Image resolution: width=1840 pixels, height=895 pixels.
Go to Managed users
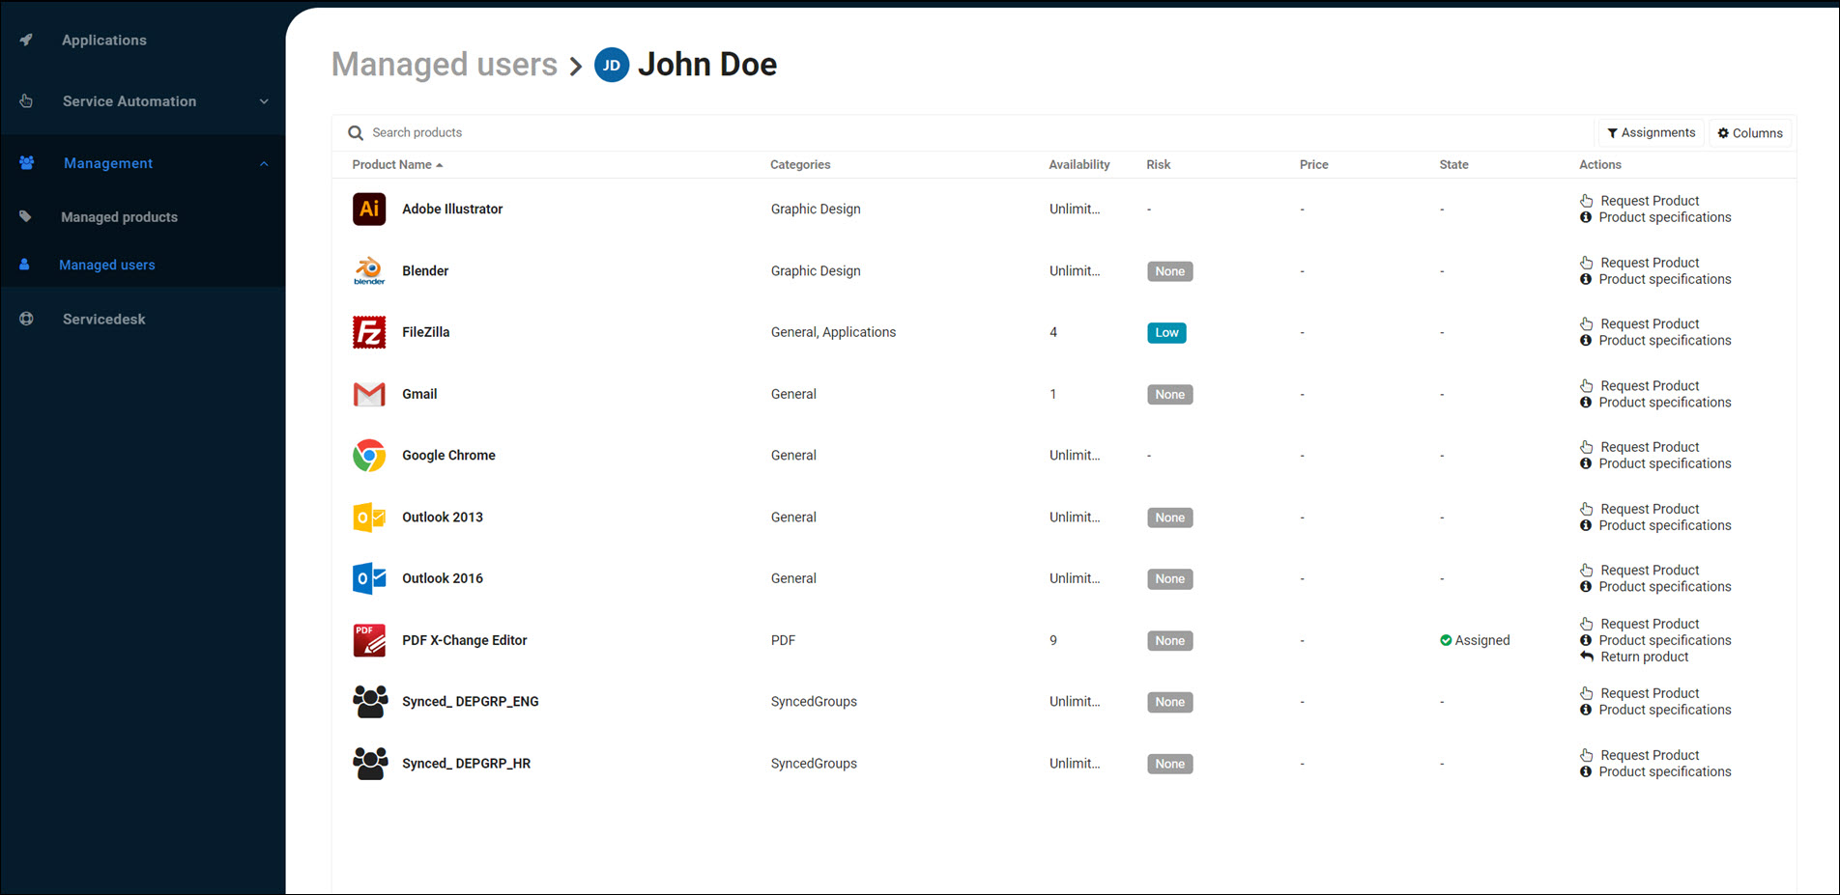[106, 265]
